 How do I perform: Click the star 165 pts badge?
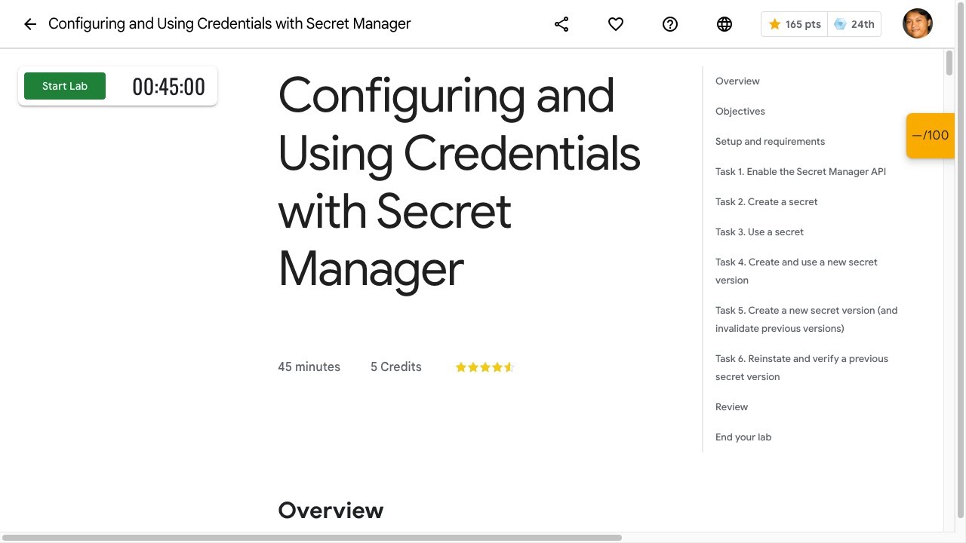(794, 24)
